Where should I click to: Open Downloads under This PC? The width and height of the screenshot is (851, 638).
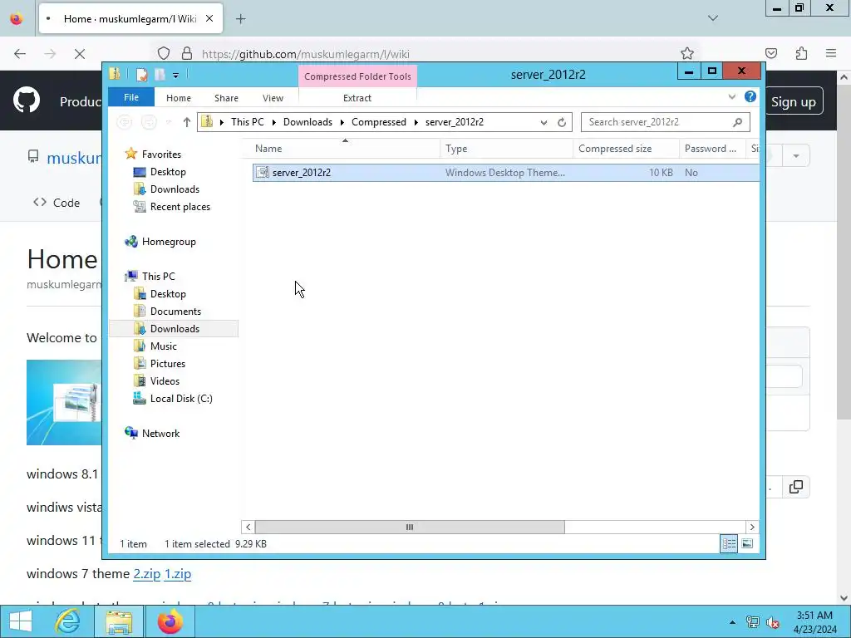tap(175, 329)
